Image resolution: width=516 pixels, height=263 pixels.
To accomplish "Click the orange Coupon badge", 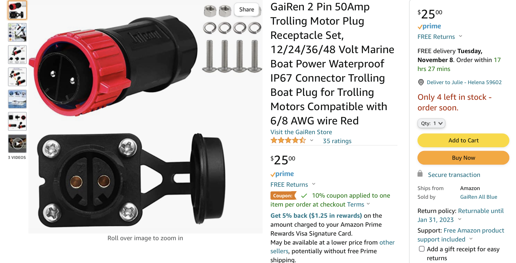I will pyautogui.click(x=283, y=196).
